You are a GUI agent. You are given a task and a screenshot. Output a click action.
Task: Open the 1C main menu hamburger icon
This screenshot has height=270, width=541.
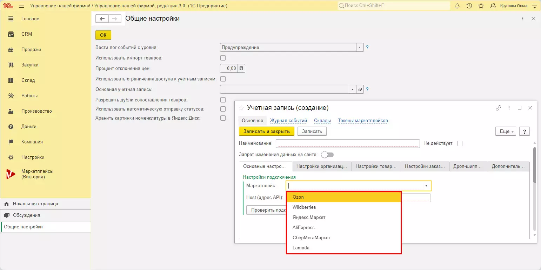coord(21,6)
